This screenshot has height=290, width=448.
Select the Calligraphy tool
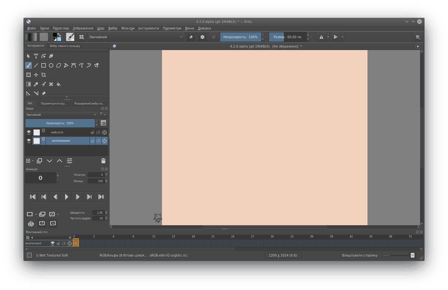pos(51,56)
